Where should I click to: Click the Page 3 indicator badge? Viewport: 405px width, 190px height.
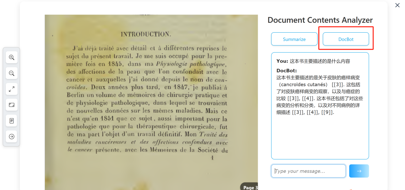[249, 187]
